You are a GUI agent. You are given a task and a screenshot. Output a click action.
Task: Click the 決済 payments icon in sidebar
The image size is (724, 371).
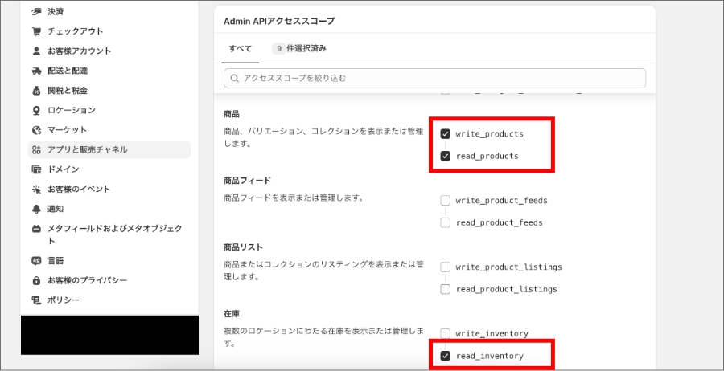click(x=36, y=11)
